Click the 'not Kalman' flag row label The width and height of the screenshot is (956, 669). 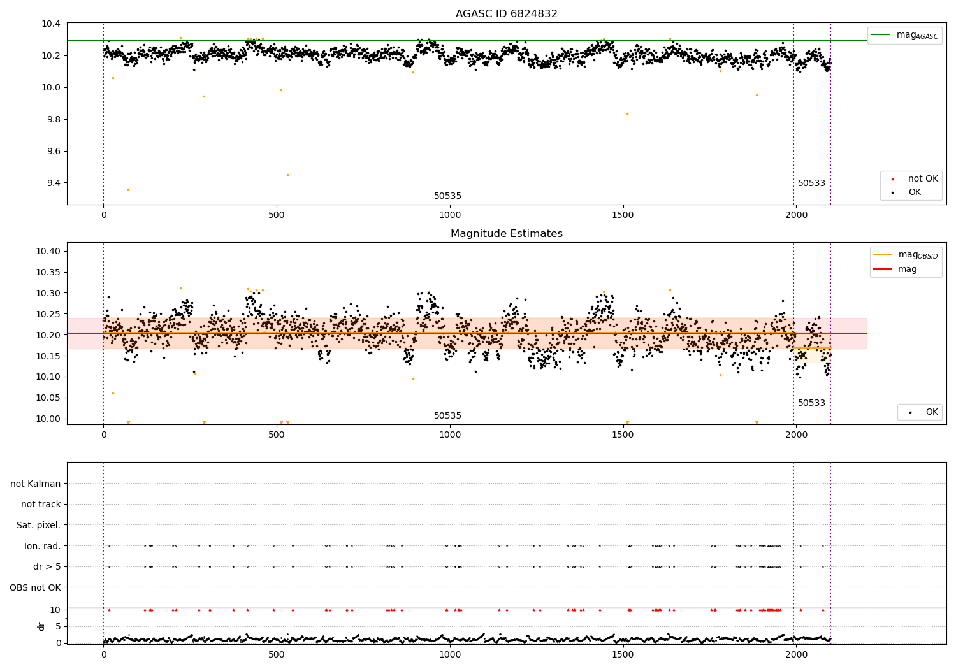pos(36,484)
